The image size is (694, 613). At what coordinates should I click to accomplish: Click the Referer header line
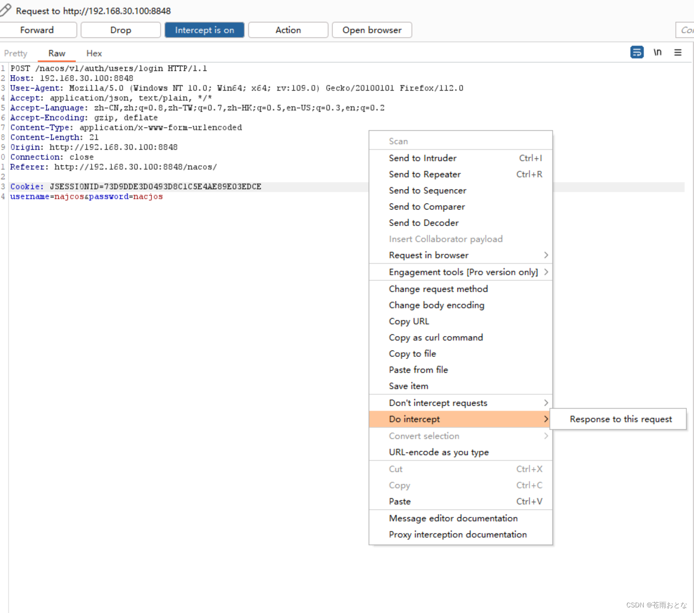114,167
